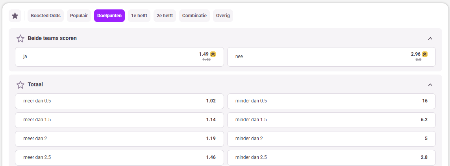The image size is (450, 166).
Task: Click the 'Beide teams scoren' heading
Action: pyautogui.click(x=52, y=38)
